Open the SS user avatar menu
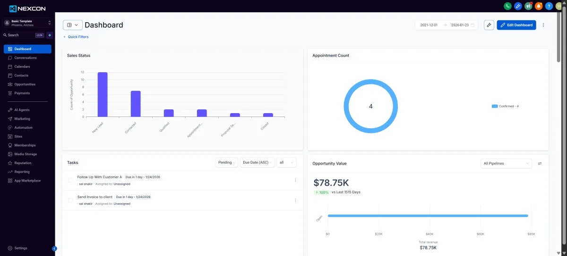567x256 pixels. coord(558,6)
